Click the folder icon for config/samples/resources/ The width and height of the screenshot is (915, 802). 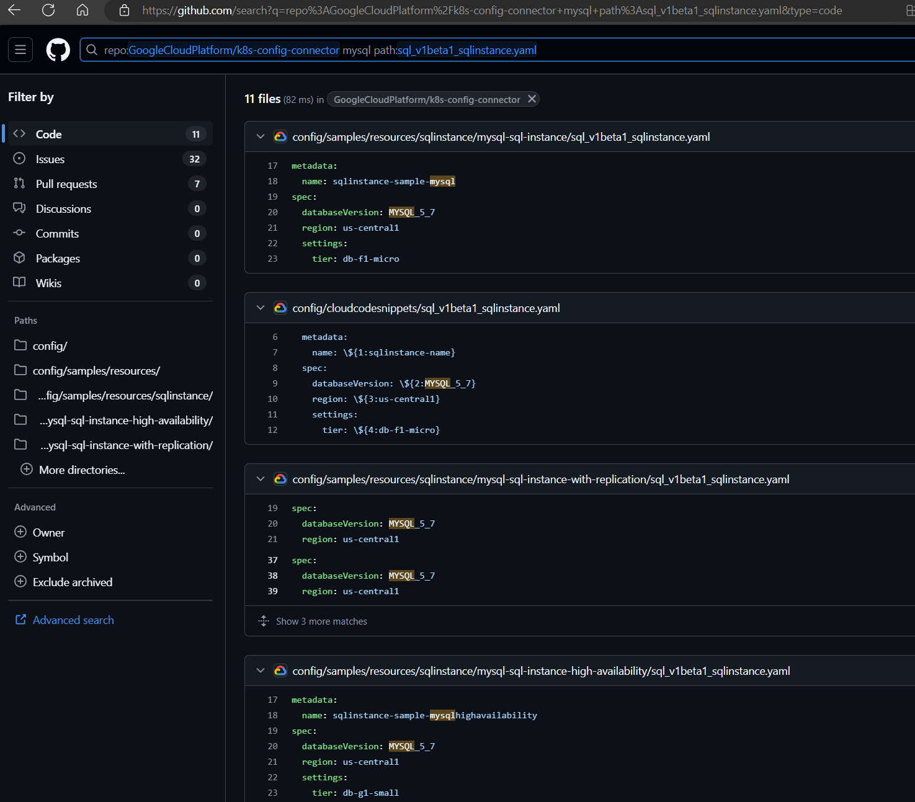tap(20, 370)
